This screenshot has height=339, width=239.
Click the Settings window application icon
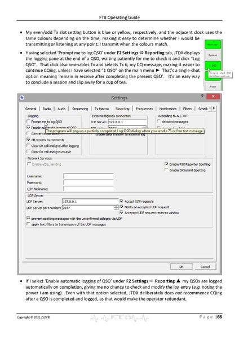pos(22,98)
